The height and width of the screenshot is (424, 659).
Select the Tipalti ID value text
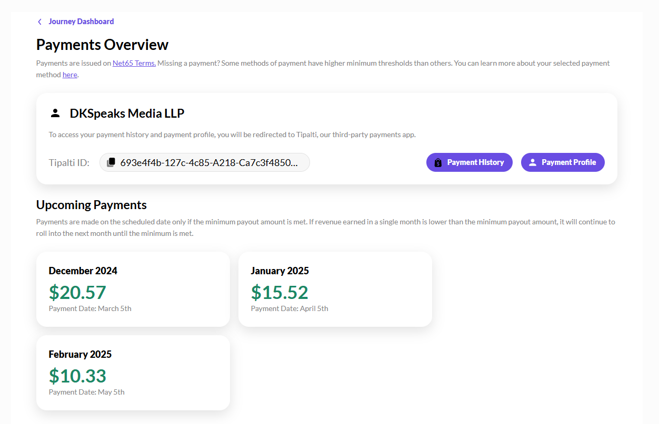(209, 162)
